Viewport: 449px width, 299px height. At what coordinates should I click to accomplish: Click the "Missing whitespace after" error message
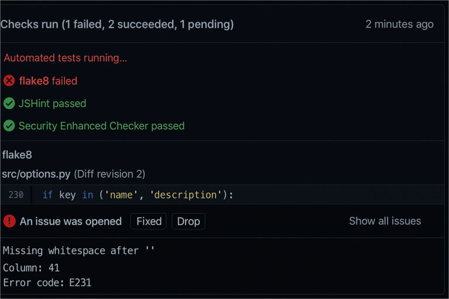(x=79, y=251)
